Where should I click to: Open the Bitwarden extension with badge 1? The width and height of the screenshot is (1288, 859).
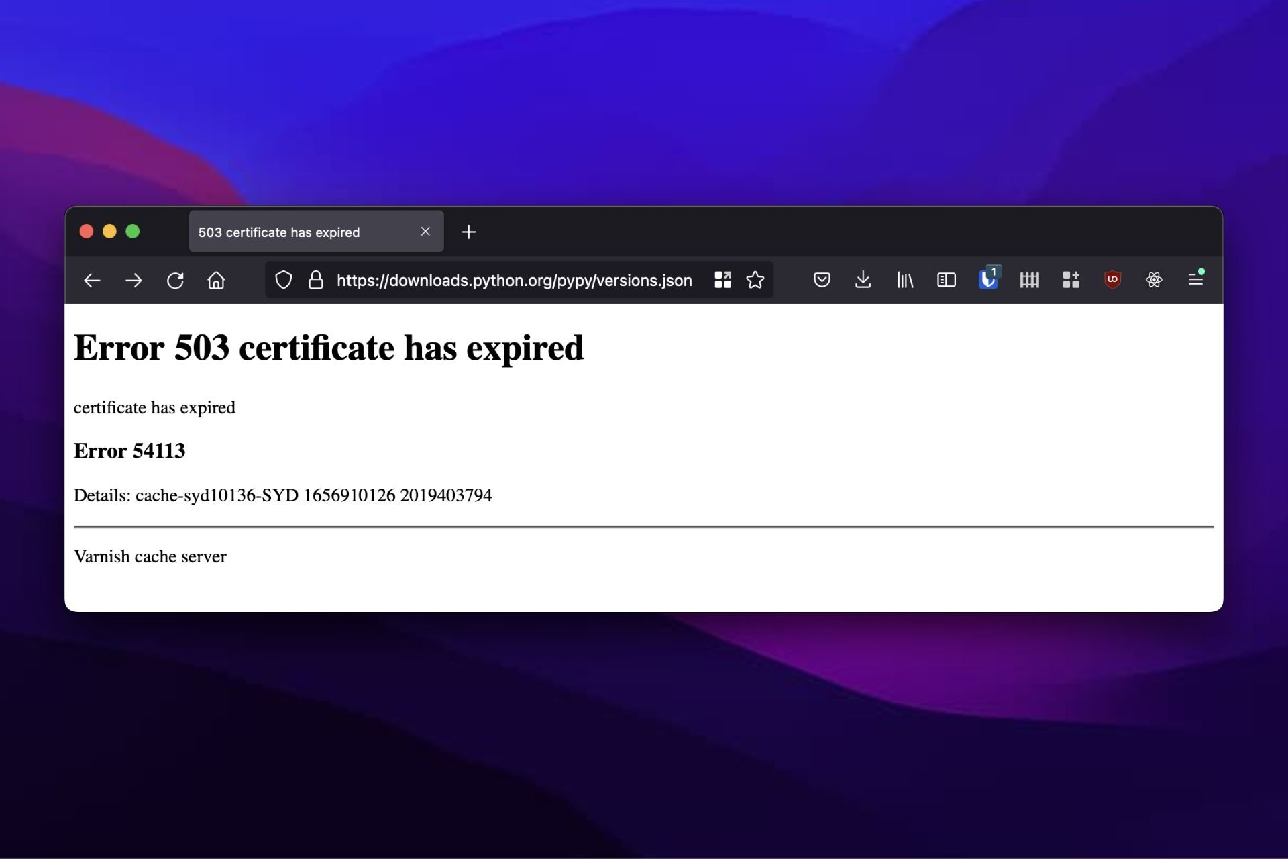point(988,279)
